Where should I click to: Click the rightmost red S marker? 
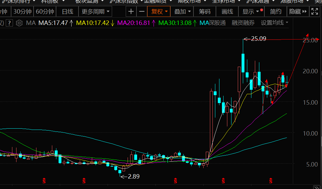coord(271,181)
